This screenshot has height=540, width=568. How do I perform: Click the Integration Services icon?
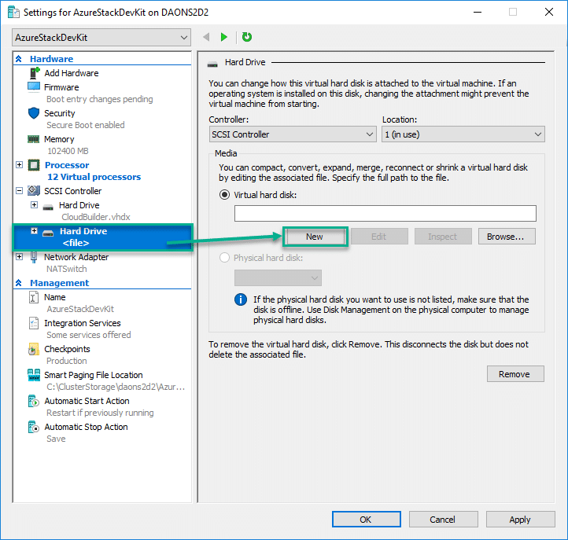[x=34, y=323]
